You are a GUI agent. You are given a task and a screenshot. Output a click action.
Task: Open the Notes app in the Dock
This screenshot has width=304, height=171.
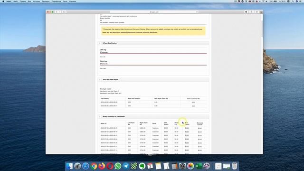pos(158,166)
